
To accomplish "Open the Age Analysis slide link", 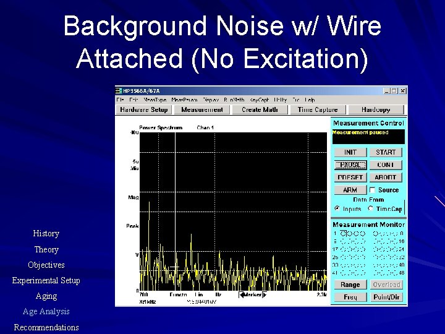I will pyautogui.click(x=46, y=312).
